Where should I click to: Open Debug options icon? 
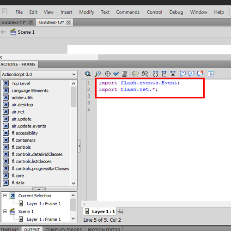145,74
